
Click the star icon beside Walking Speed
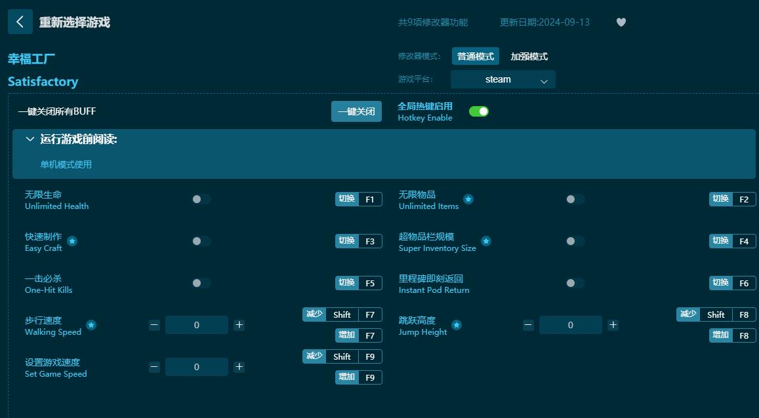click(91, 324)
